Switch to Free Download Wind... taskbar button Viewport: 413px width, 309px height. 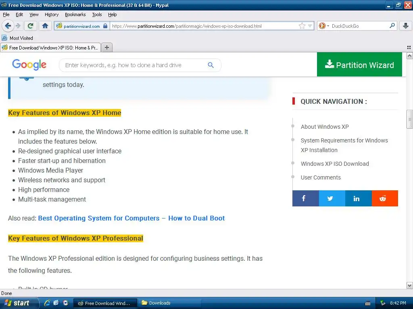click(x=105, y=303)
